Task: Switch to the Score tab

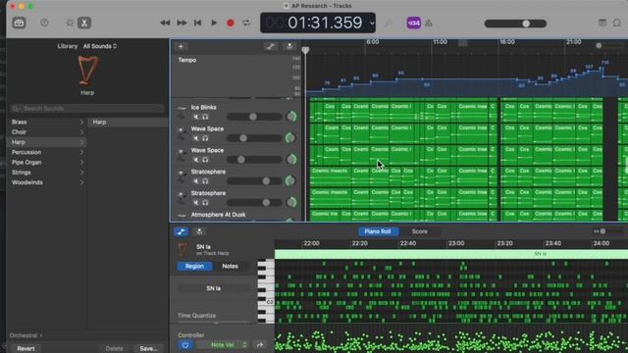Action: (419, 231)
